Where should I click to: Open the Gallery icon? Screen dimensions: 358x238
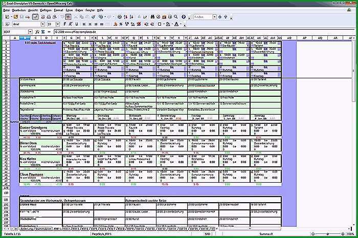pos(164,17)
